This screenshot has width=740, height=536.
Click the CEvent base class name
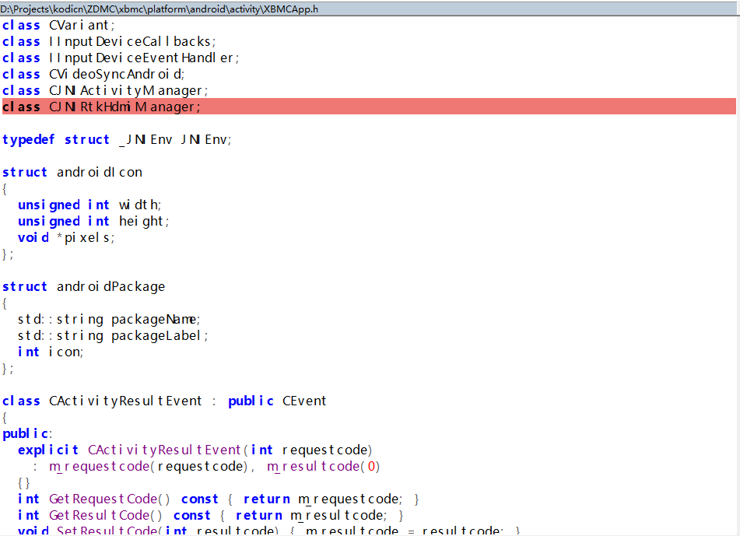pos(304,401)
